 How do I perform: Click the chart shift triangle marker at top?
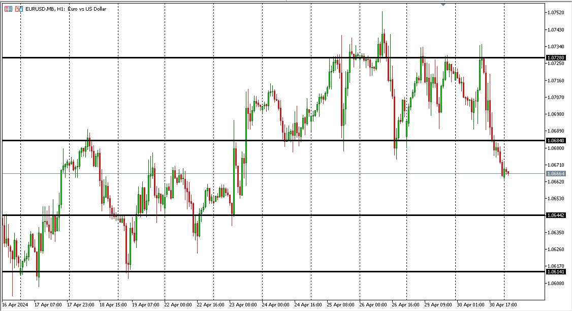443,5
